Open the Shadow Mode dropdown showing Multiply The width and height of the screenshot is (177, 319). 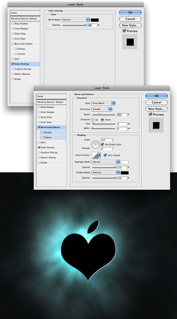click(105, 173)
